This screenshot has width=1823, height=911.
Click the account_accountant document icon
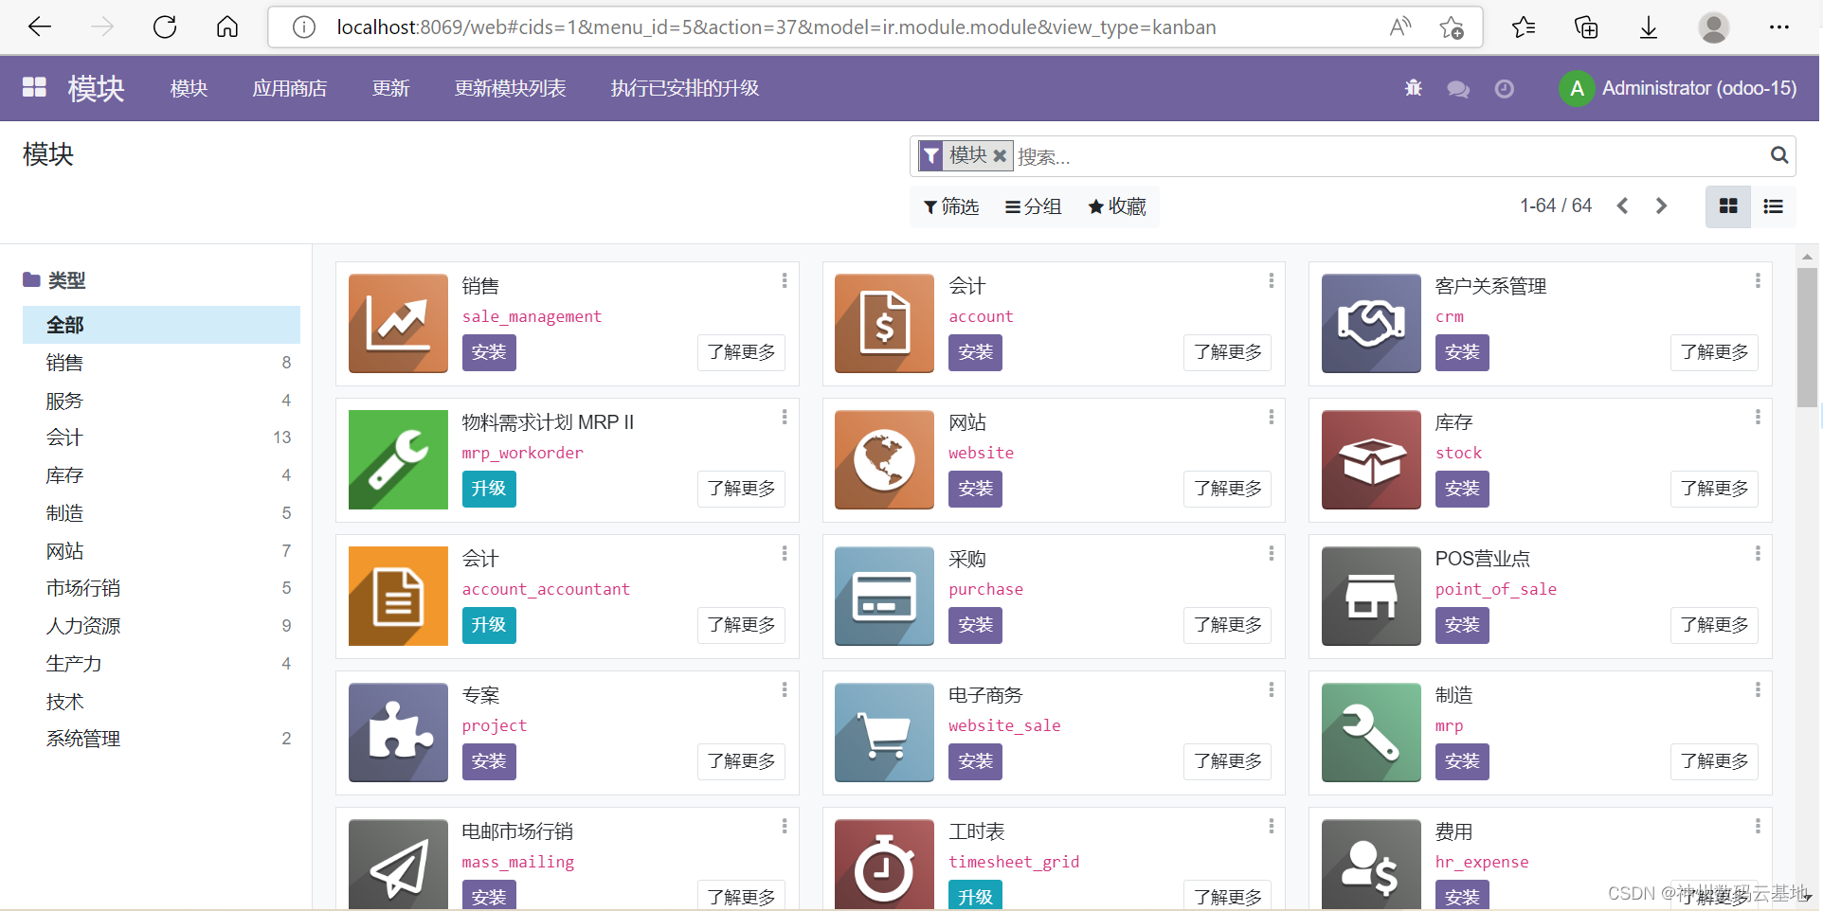[x=398, y=596]
